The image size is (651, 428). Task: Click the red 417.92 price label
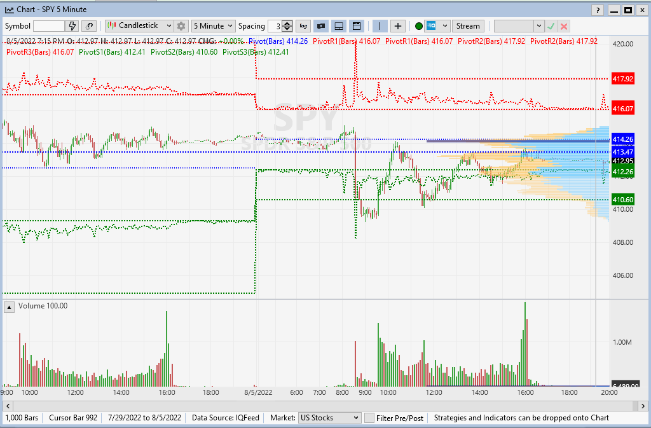click(623, 79)
